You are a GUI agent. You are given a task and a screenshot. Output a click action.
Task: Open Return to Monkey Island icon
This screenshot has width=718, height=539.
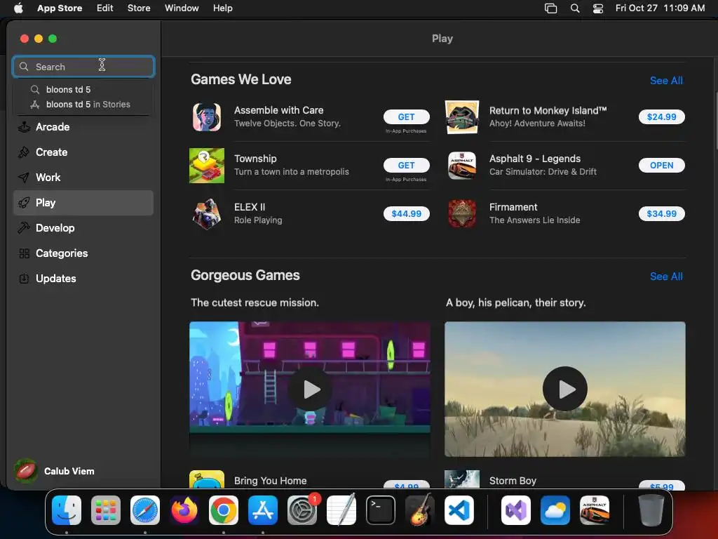461,117
